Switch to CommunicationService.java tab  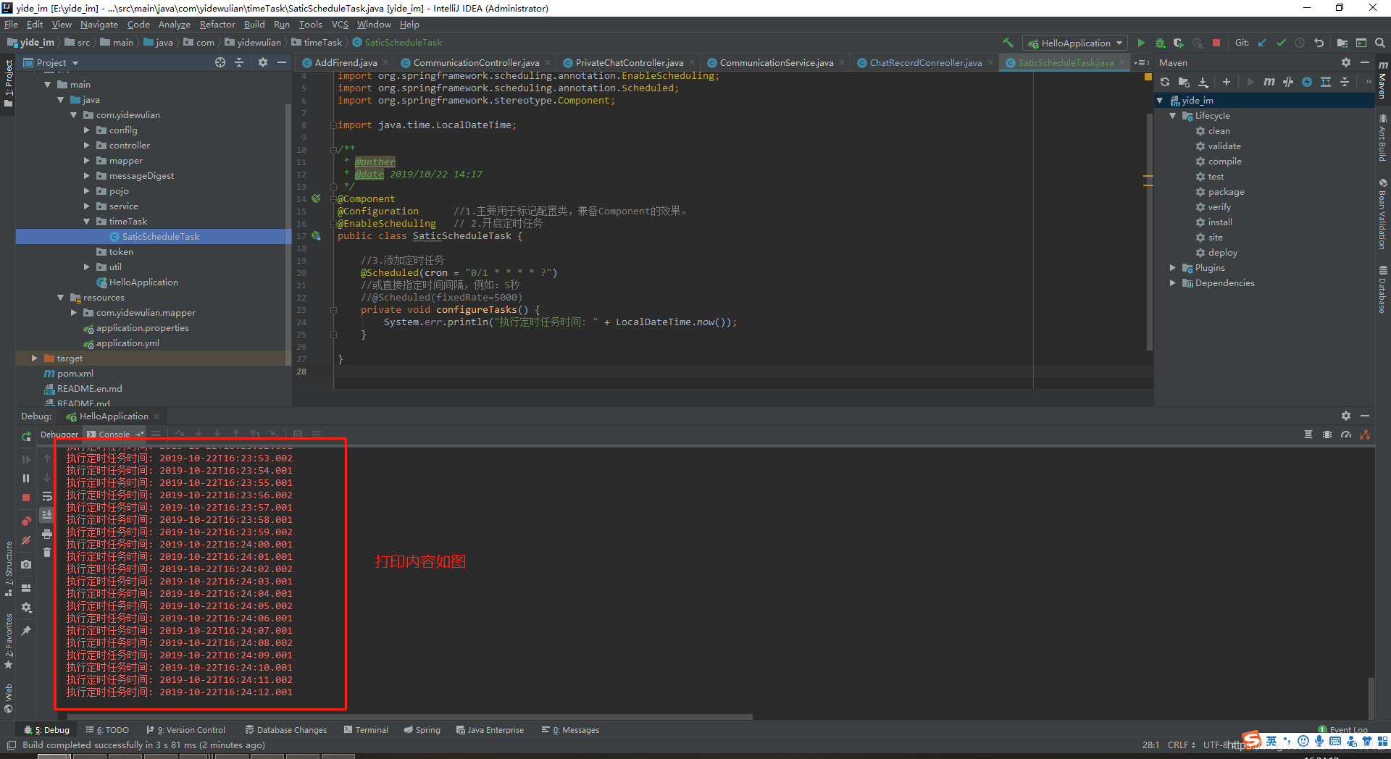coord(776,63)
